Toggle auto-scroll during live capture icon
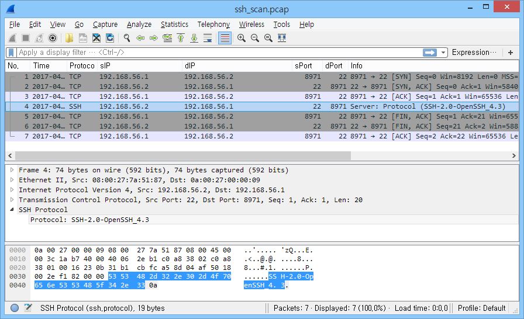This screenshot has height=319, width=524. (x=208, y=38)
